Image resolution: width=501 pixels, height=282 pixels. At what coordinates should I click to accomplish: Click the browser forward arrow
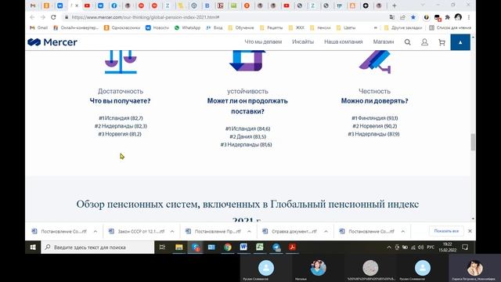pos(42,17)
